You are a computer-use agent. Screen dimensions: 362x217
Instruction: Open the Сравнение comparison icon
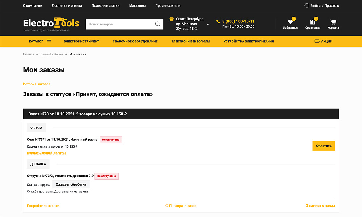tap(312, 22)
